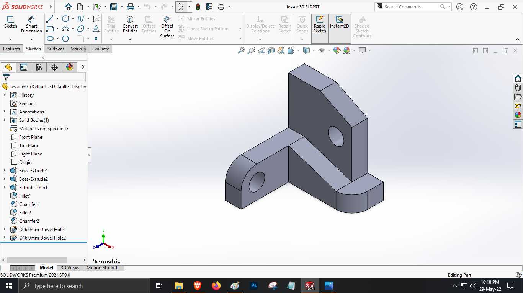The image size is (523, 298).
Task: Switch to the Evaluate tab
Action: [x=101, y=49]
